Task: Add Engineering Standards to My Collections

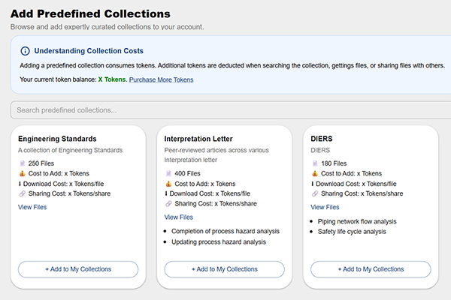Action: click(78, 269)
